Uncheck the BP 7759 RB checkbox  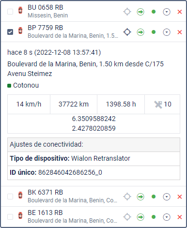coord(10,32)
